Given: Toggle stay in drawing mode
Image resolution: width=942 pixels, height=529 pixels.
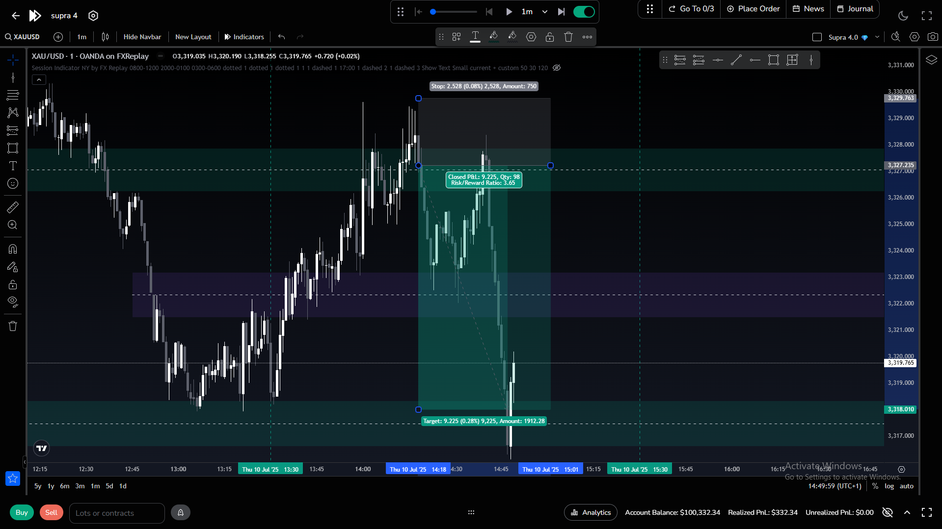Looking at the screenshot, I should (13, 267).
